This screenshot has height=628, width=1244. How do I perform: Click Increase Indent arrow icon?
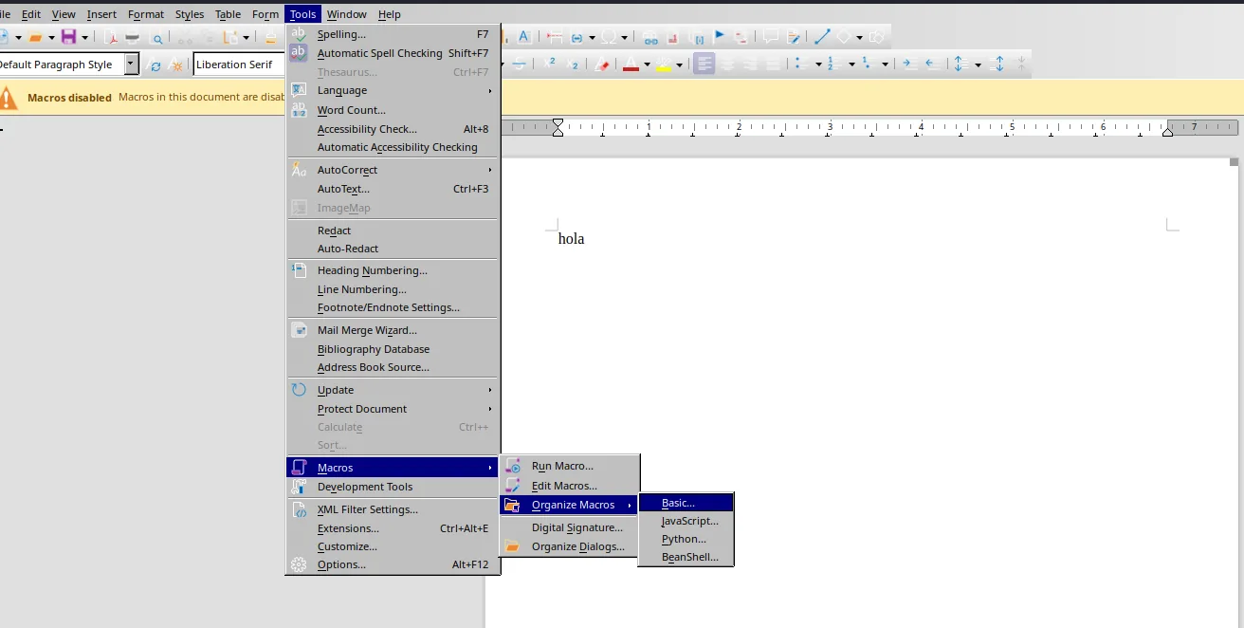point(908,64)
